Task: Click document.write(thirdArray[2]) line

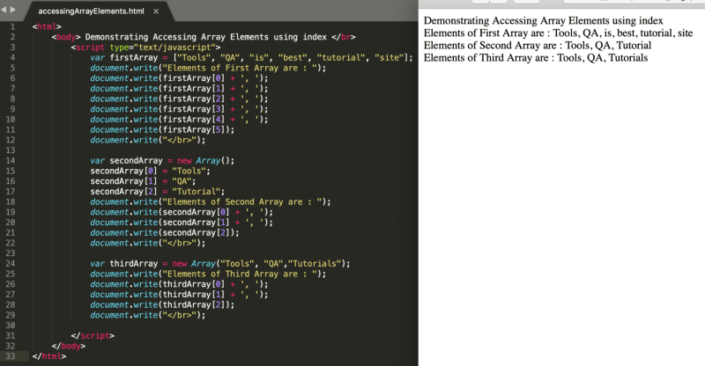Action: [x=162, y=305]
